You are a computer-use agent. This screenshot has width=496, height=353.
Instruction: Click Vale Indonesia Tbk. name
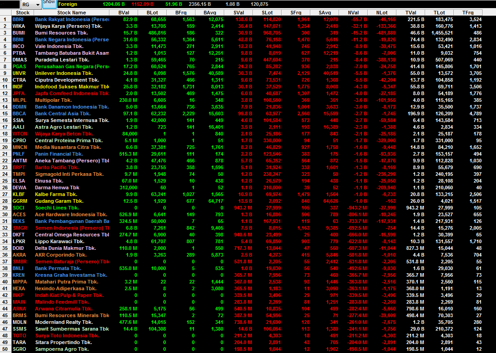59,46
